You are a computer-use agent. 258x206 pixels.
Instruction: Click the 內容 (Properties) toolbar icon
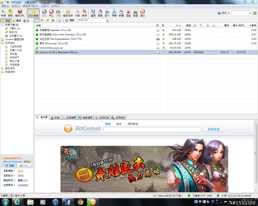coord(77,13)
